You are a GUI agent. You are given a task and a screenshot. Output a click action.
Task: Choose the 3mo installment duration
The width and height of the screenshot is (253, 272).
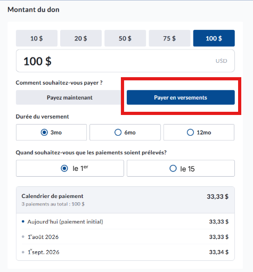(51, 133)
